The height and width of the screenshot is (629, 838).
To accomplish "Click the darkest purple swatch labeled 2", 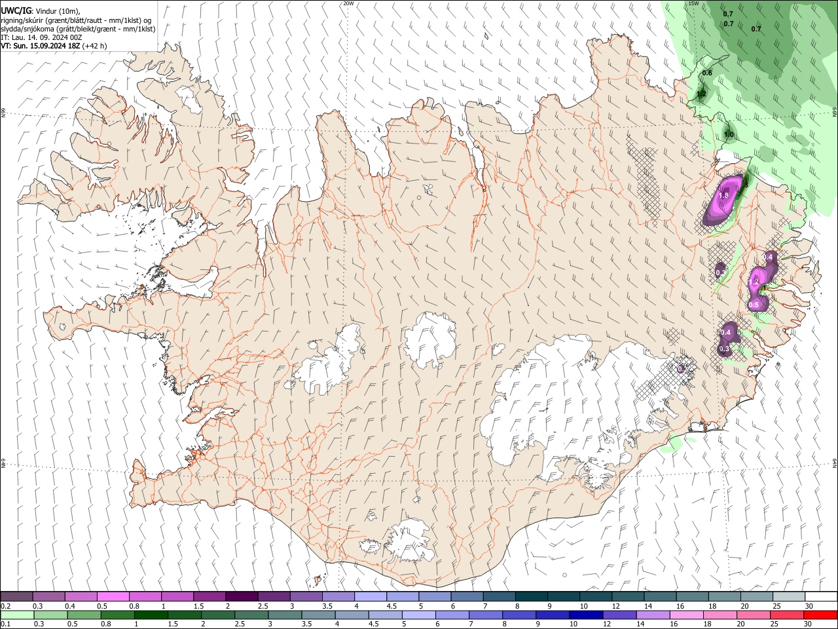I will [242, 597].
